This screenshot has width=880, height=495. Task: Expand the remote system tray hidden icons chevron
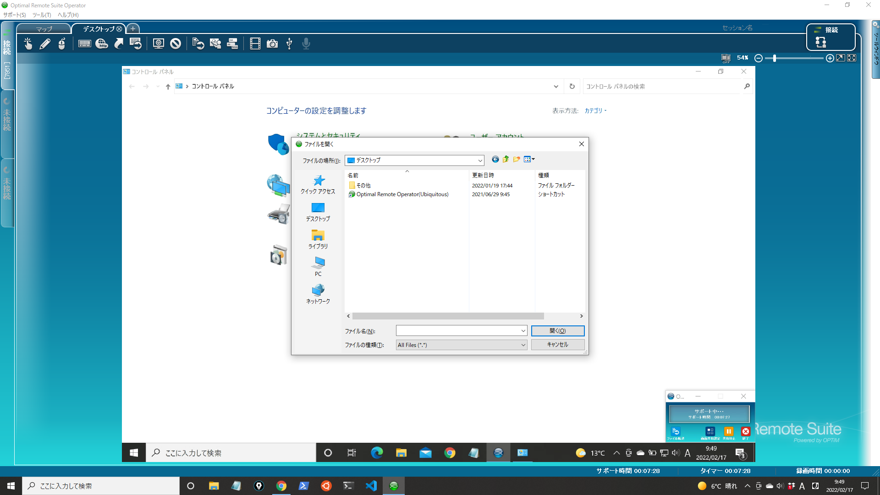pos(616,453)
